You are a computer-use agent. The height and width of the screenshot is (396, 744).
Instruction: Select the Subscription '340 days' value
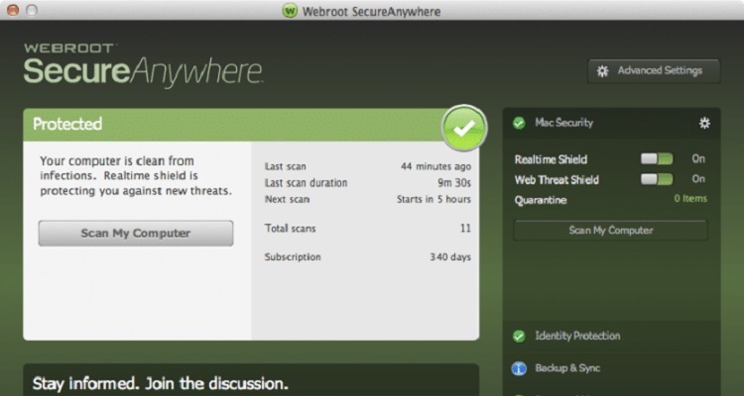coord(450,257)
